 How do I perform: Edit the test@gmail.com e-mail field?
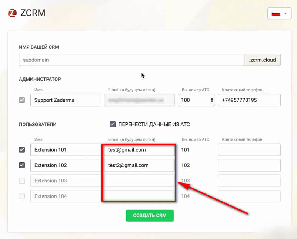(x=139, y=150)
